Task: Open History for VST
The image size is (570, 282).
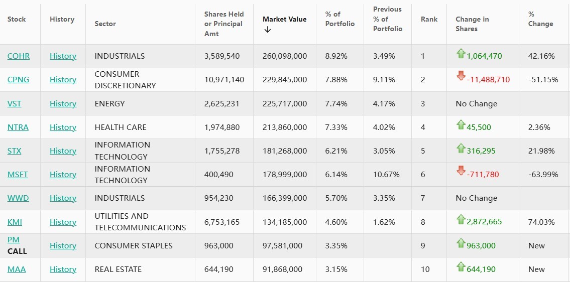Action: click(63, 104)
